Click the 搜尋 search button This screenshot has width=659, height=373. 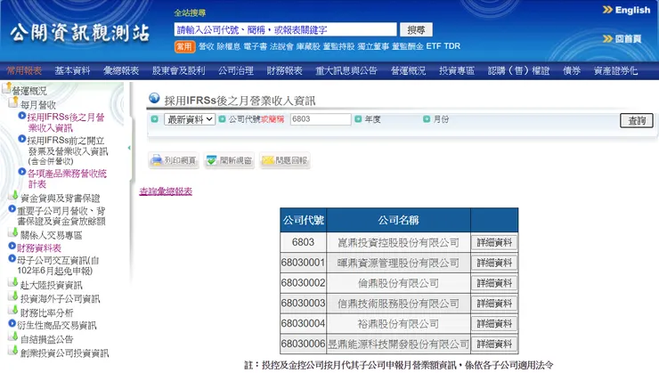(x=416, y=30)
